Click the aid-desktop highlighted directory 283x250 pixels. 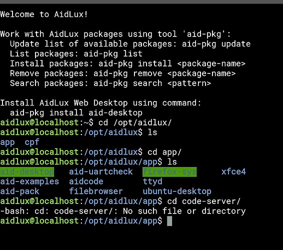[x=27, y=172]
